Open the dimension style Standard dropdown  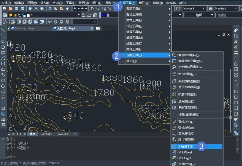pyautogui.click(x=203, y=8)
